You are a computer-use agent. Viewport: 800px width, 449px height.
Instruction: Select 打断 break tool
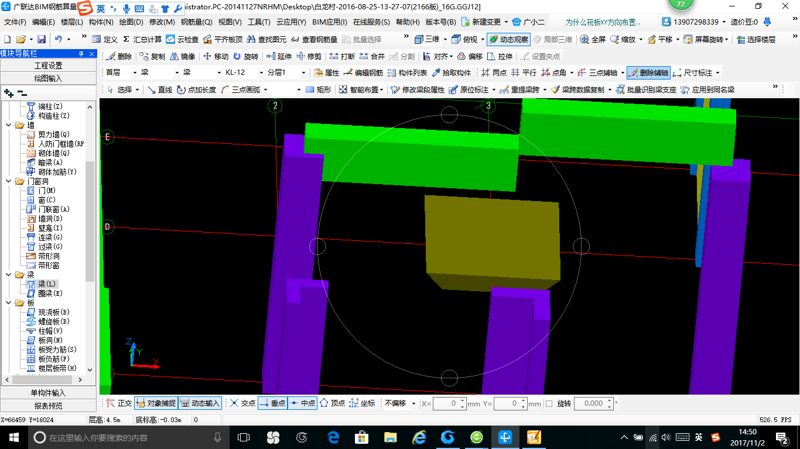tap(342, 56)
